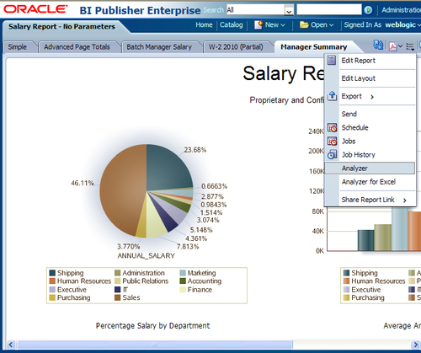Click the refresh report icon

pyautogui.click(x=378, y=45)
